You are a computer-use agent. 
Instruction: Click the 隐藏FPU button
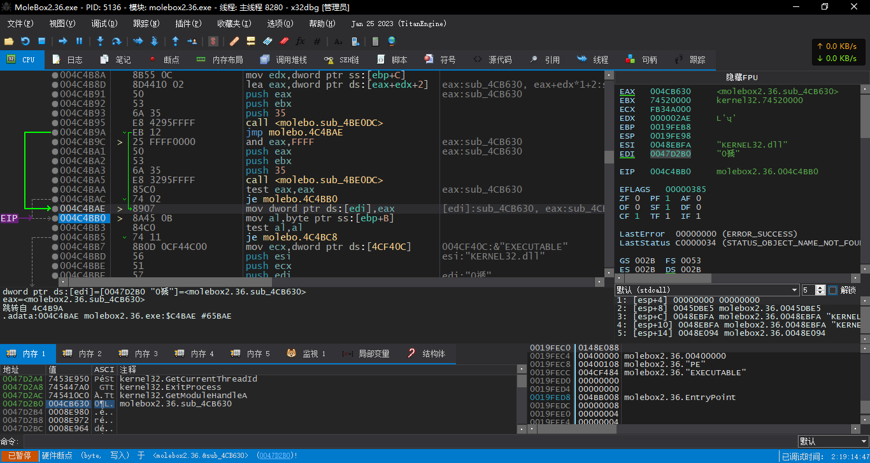click(x=742, y=77)
